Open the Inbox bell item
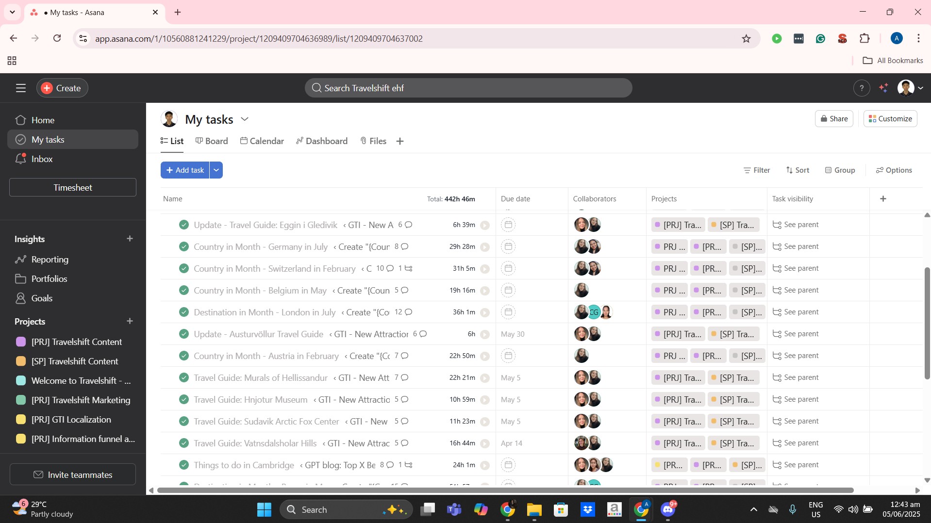The image size is (931, 523). coord(73,159)
